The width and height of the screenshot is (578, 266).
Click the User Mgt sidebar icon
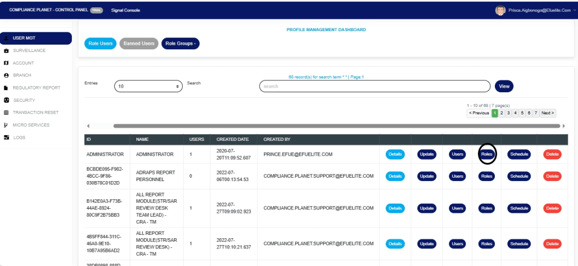6,38
